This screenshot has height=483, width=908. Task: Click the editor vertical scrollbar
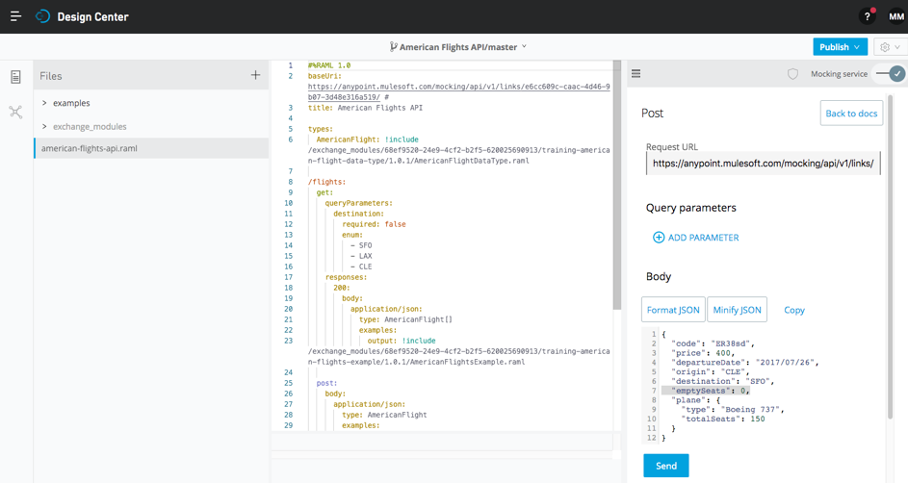click(x=616, y=185)
